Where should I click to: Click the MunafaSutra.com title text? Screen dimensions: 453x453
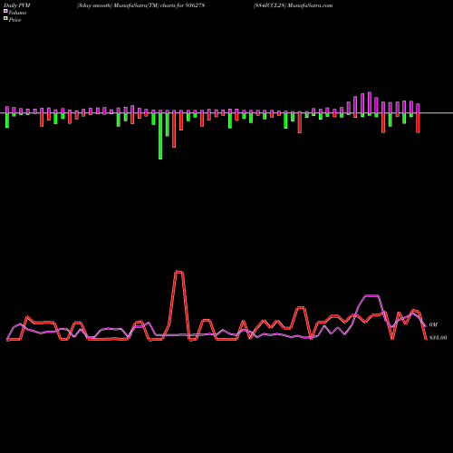310,5
